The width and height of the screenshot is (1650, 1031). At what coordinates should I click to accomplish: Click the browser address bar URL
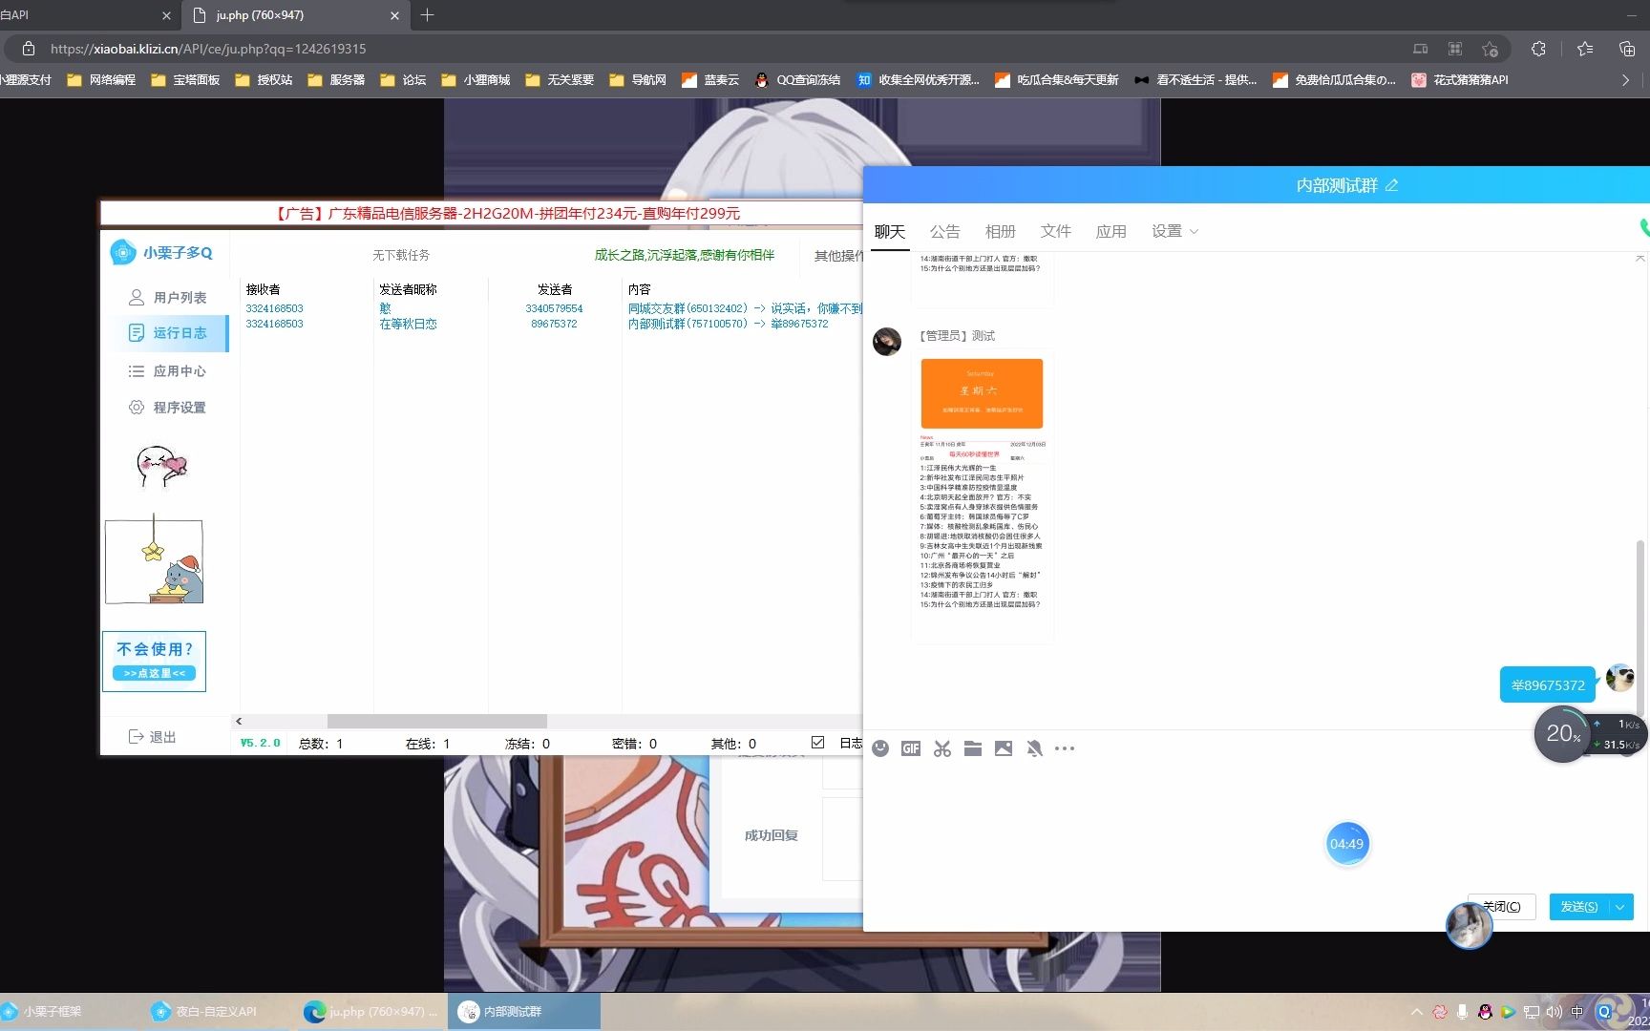click(x=208, y=49)
